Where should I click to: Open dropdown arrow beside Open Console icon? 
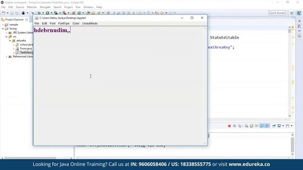pos(292,126)
